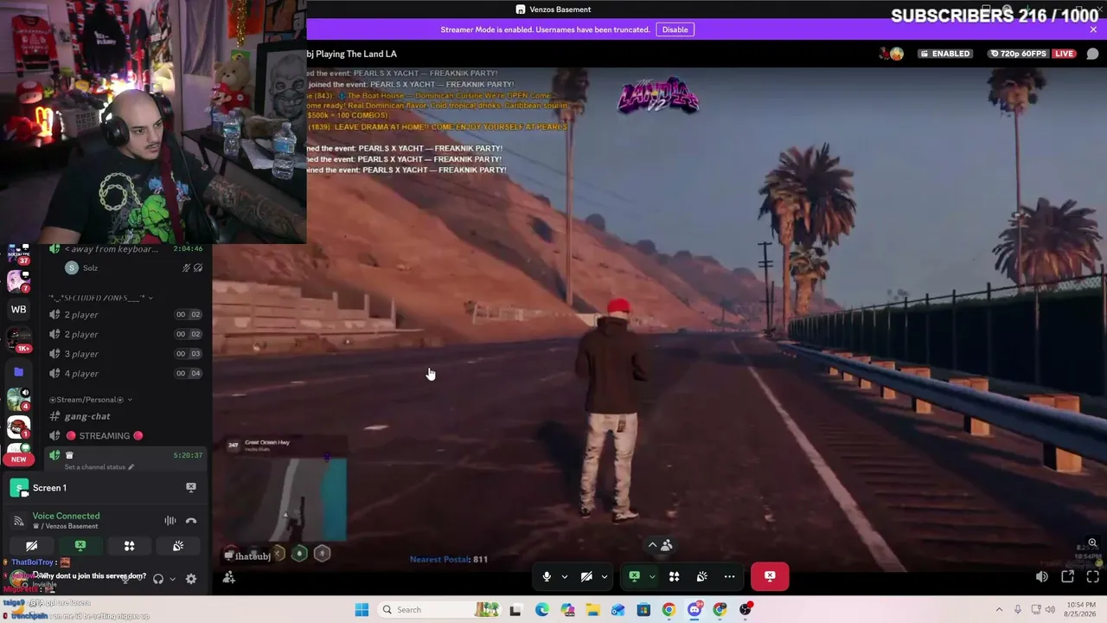Toggle screen share in the call control bar
Image resolution: width=1107 pixels, height=623 pixels.
(x=634, y=576)
